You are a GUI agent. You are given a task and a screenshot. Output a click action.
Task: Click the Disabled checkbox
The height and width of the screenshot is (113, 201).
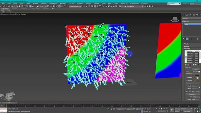coord(186,78)
